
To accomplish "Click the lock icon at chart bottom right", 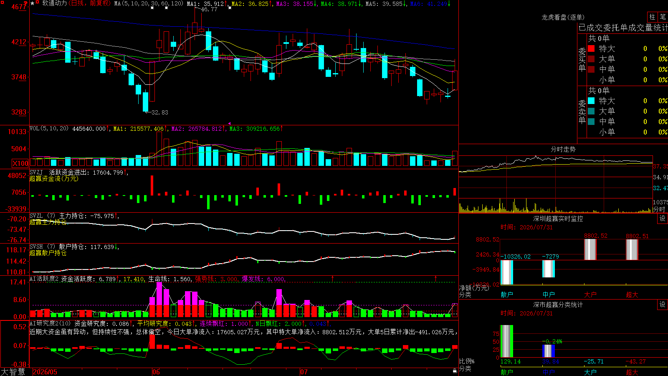I will coord(455,371).
